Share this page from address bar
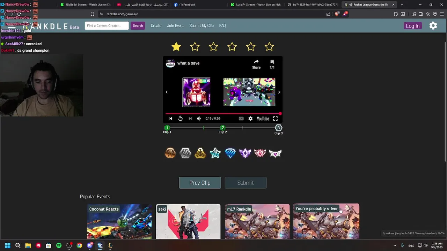447x251 pixels. (x=328, y=14)
